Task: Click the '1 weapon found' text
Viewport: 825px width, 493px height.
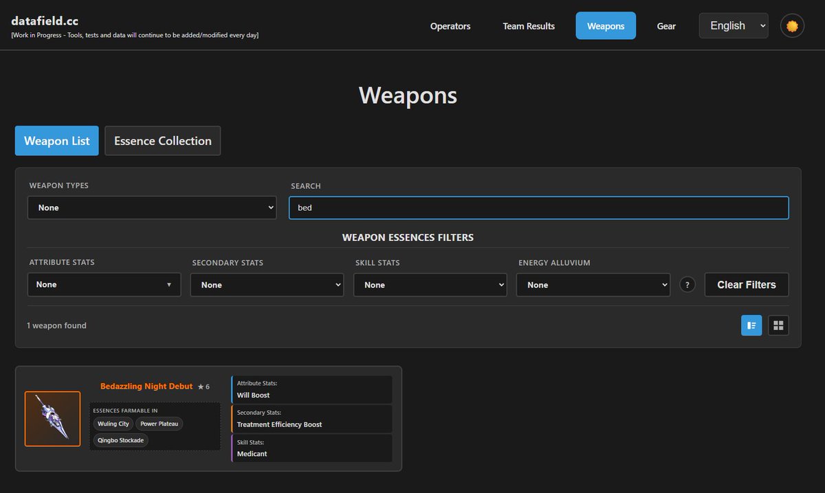Action: point(56,325)
